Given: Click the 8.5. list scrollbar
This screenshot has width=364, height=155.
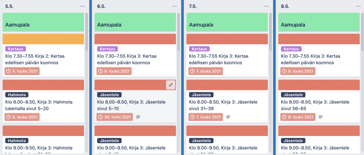Looking at the screenshot, I should point(362,33).
